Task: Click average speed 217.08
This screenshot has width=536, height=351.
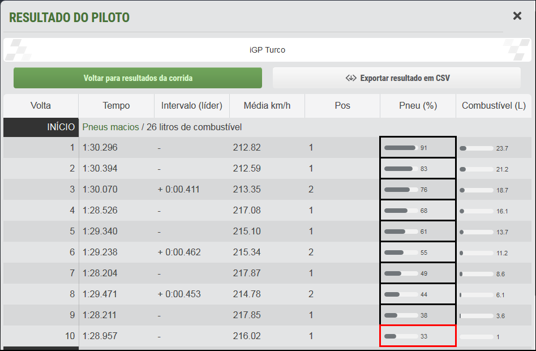Action: point(247,210)
